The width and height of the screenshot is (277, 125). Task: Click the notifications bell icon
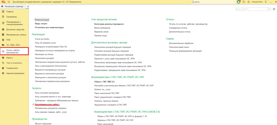tap(239, 2)
